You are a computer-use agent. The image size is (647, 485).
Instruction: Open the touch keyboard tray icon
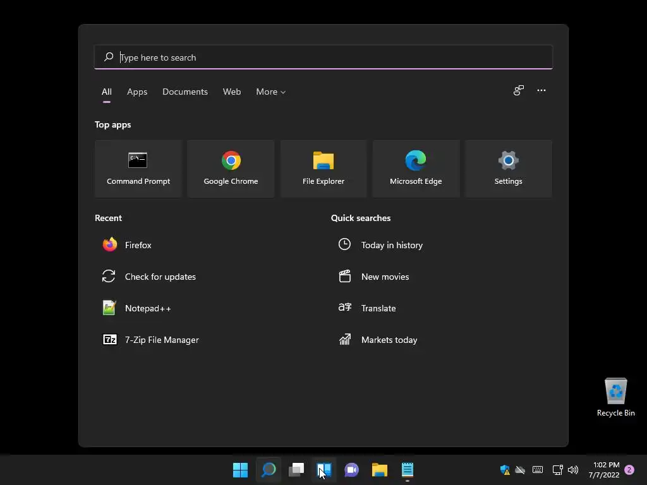pos(538,470)
